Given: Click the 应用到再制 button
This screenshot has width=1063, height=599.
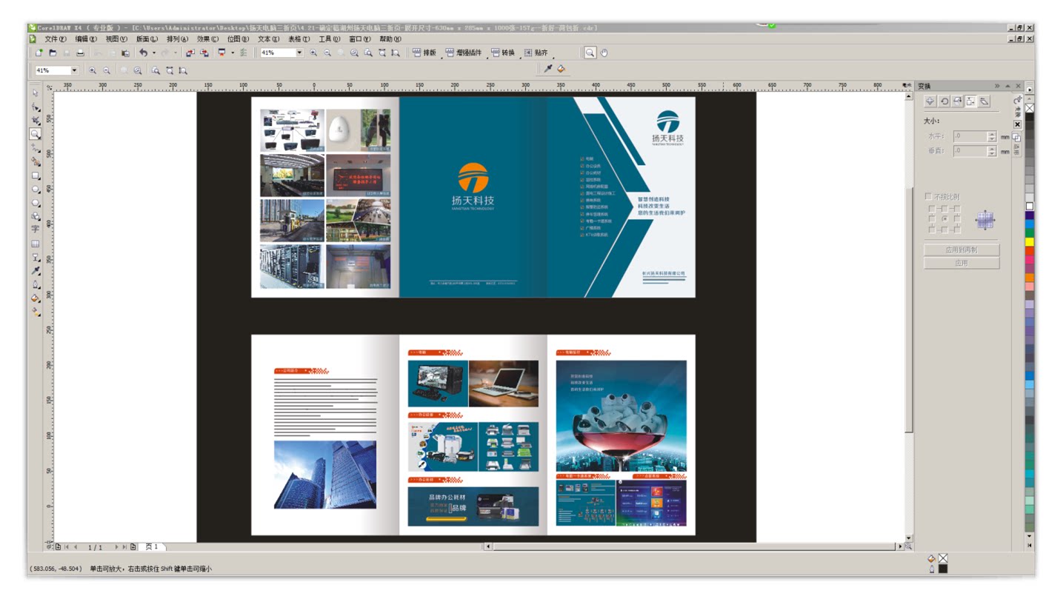Looking at the screenshot, I should pyautogui.click(x=962, y=250).
